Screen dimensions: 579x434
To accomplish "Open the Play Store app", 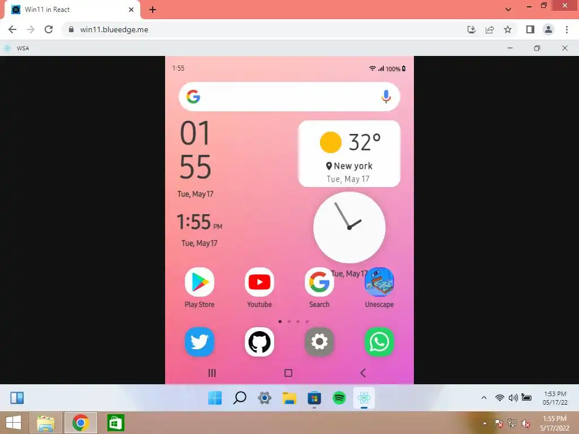I will click(200, 283).
